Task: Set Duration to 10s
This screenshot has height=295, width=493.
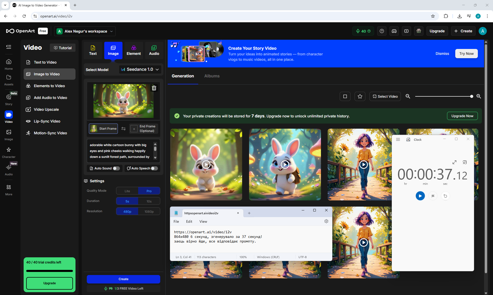Action: click(x=149, y=201)
